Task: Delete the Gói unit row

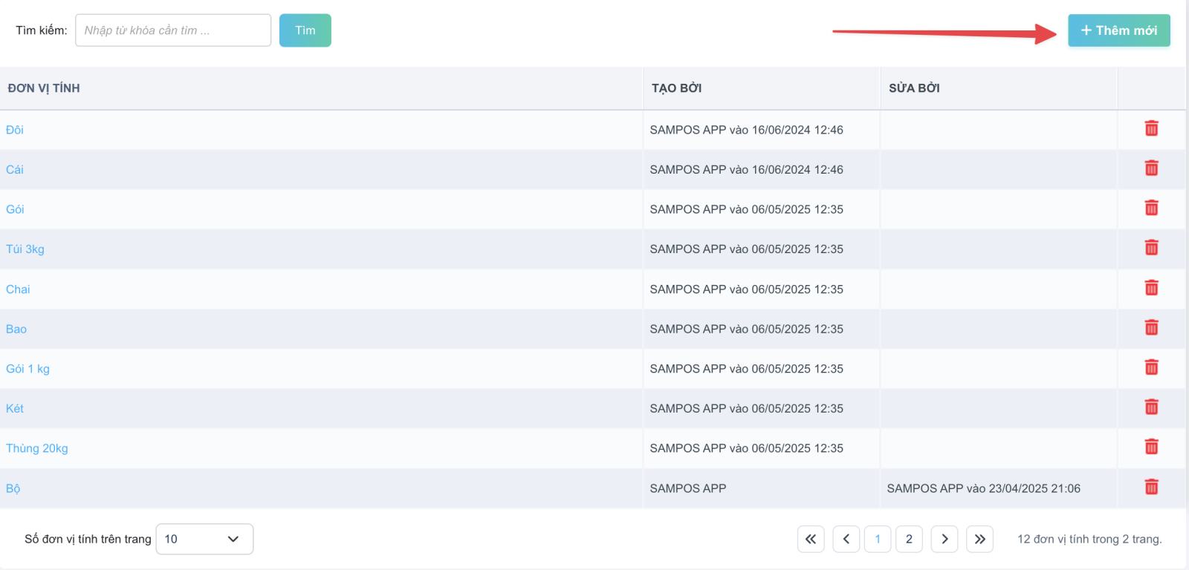Action: click(1151, 208)
